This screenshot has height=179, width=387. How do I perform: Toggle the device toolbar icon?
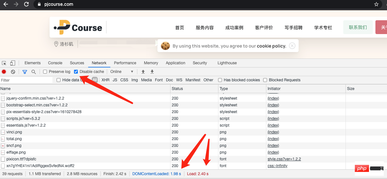13,63
